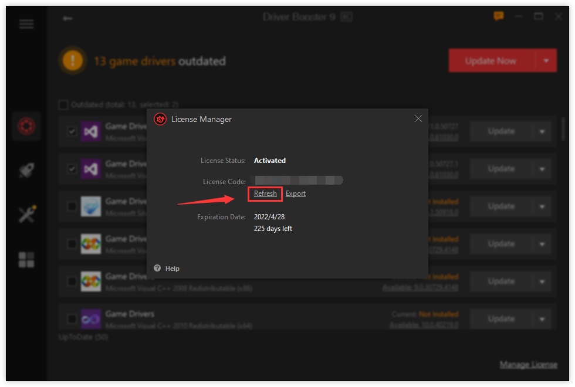Image resolution: width=575 pixels, height=387 pixels.
Task: Click the License Code field
Action: click(x=297, y=181)
